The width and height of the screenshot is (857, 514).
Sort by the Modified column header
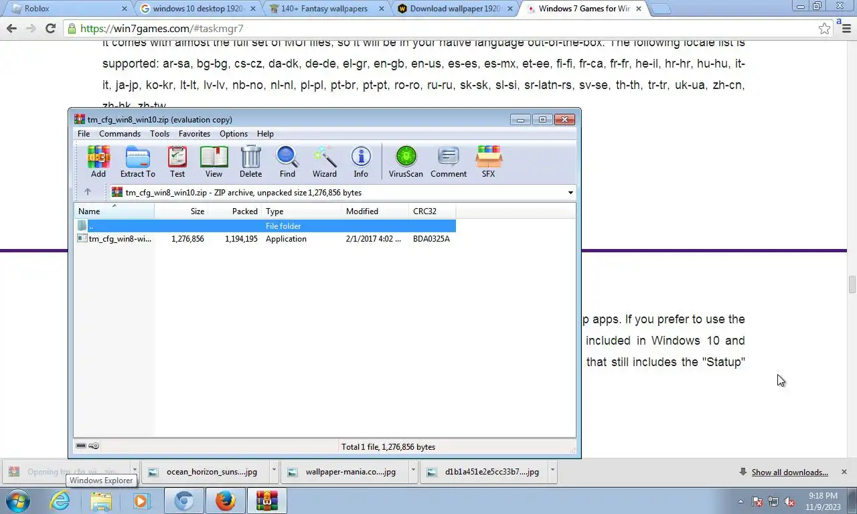click(x=376, y=211)
